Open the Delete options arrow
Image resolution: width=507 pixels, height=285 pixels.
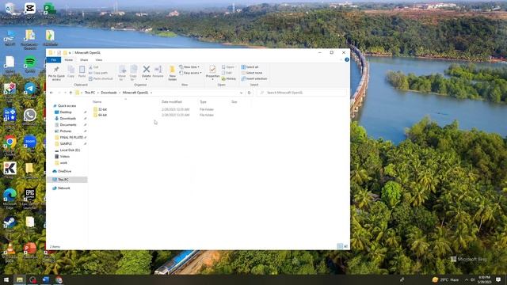point(146,79)
